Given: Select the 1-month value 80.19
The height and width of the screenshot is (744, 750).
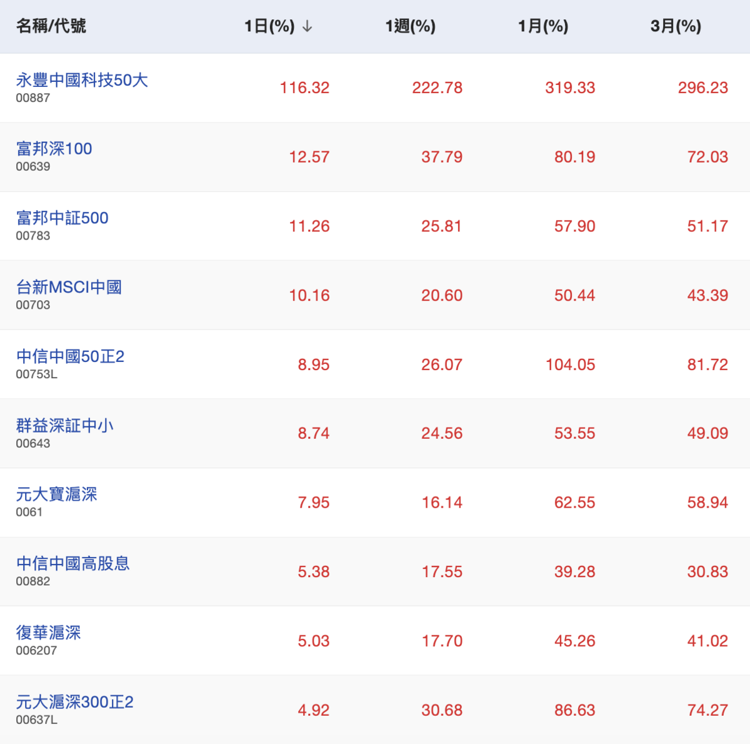Looking at the screenshot, I should [575, 157].
